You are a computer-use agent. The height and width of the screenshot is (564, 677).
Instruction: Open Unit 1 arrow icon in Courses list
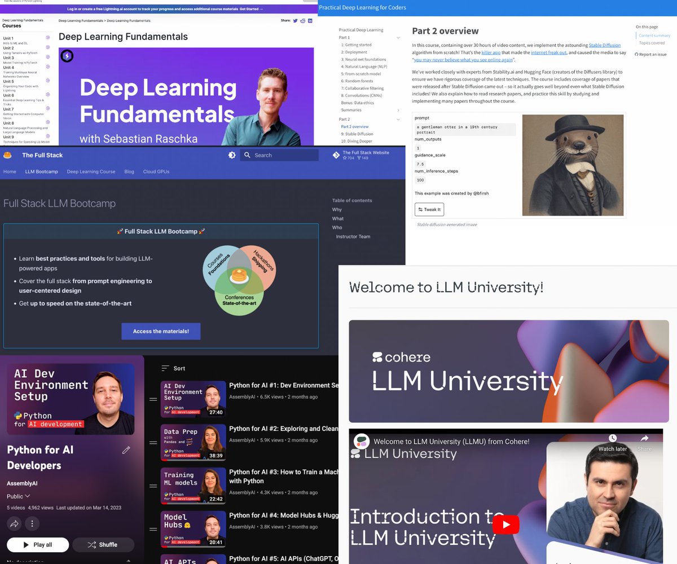(x=48, y=38)
